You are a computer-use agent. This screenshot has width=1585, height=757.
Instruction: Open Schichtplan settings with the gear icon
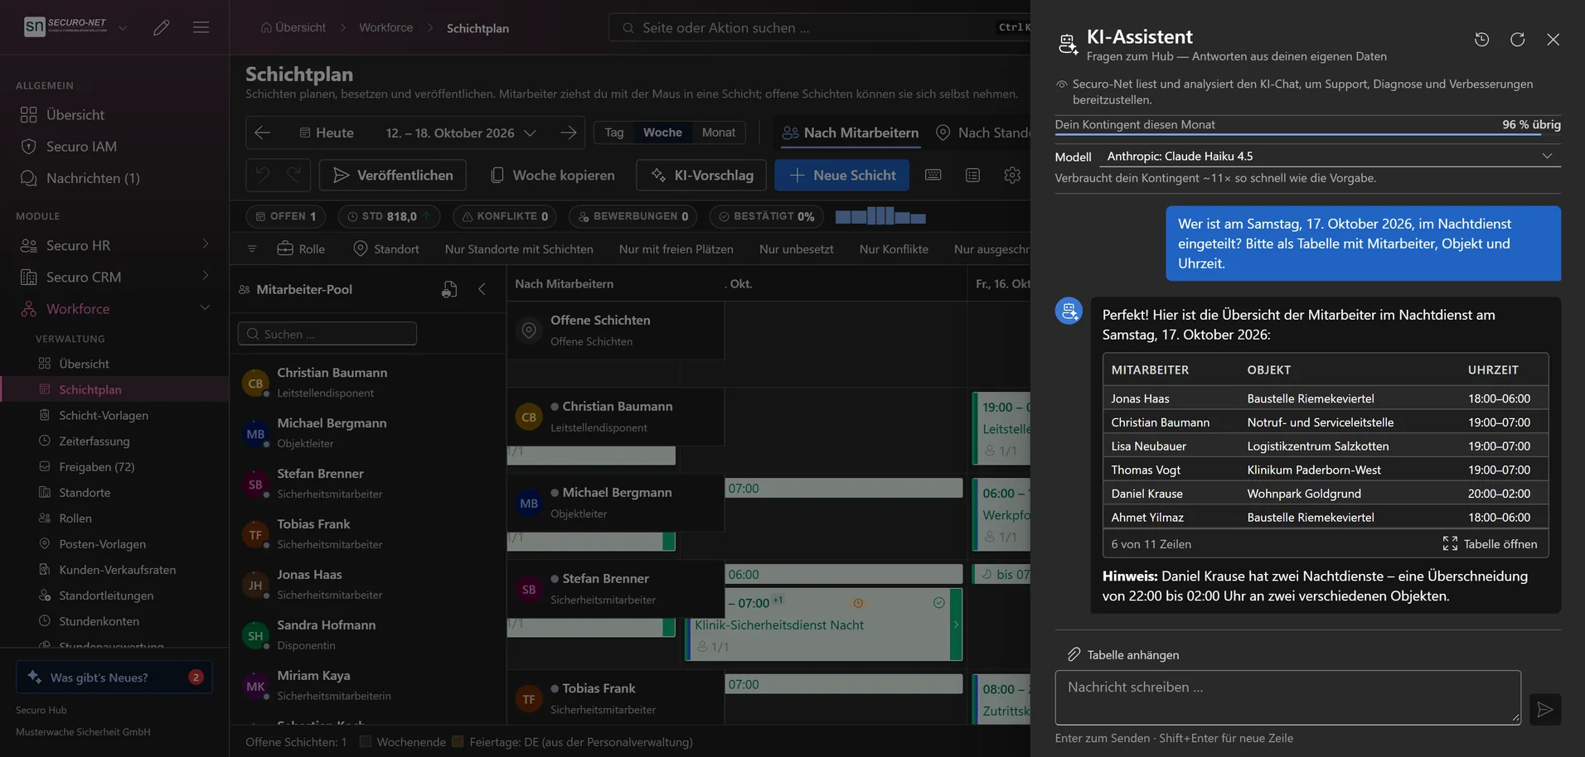(1012, 175)
